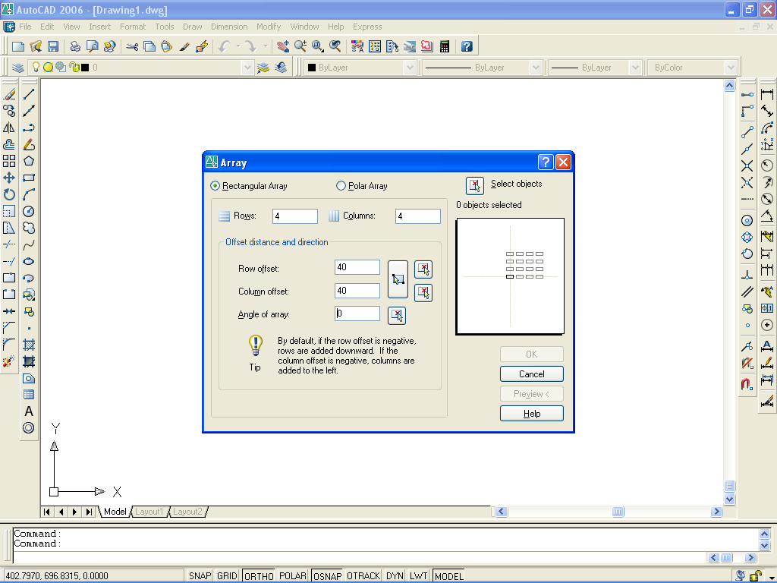Select the Move modify tool

pyautogui.click(x=9, y=178)
